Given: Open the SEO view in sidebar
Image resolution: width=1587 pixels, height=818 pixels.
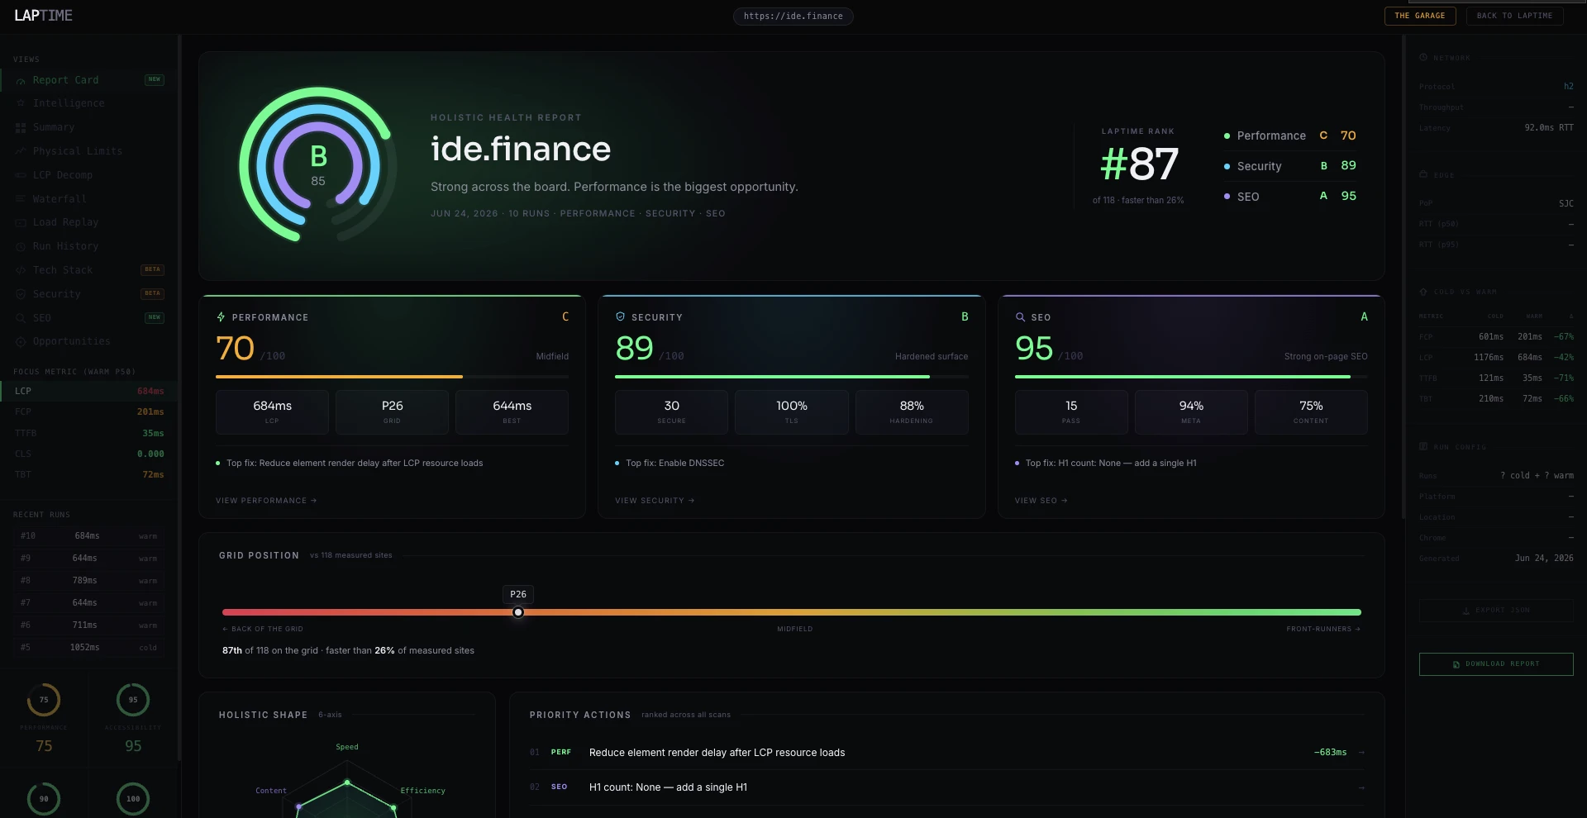Looking at the screenshot, I should pos(89,318).
